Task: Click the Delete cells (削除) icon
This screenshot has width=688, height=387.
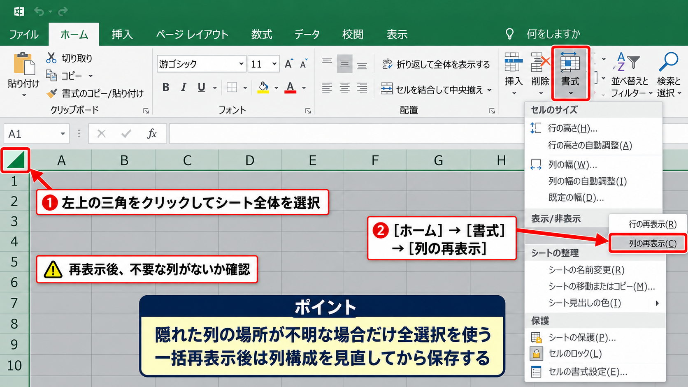Action: click(x=540, y=63)
